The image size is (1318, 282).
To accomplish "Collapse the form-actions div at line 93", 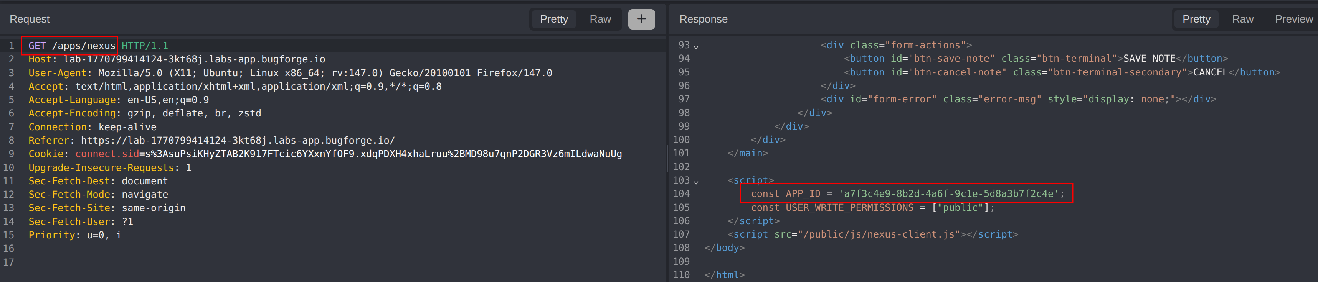I will [x=696, y=46].
